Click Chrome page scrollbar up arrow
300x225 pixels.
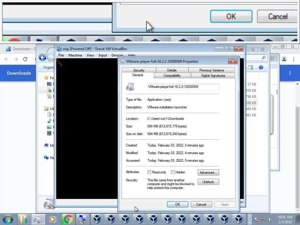pyautogui.click(x=298, y=84)
